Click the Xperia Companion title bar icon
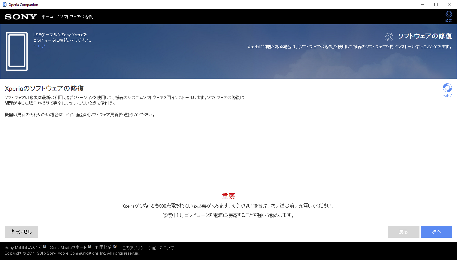457x260 pixels. [x=5, y=4]
